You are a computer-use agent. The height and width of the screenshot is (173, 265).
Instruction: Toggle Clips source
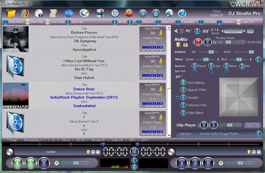pos(211,66)
